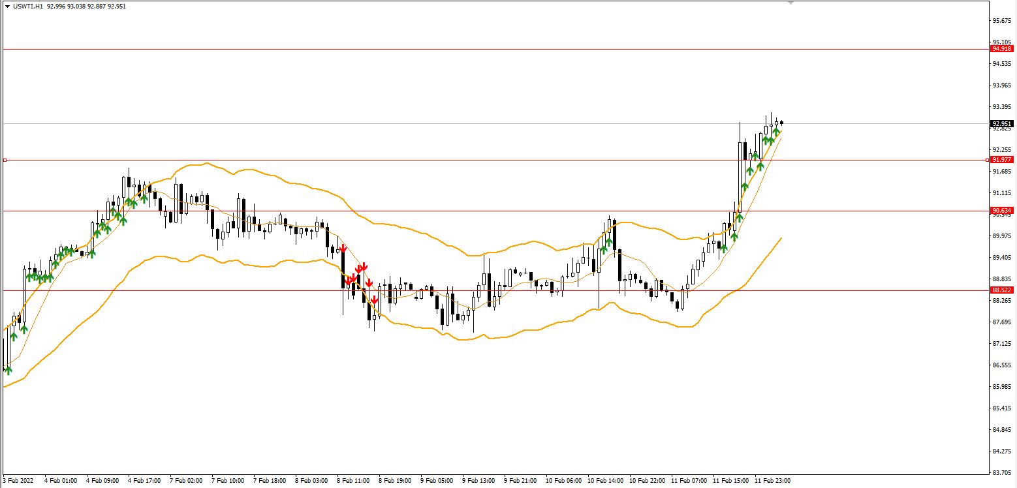The image size is (1017, 488).
Task: Click the 8 Feb 11:00 time label
Action: [x=353, y=481]
